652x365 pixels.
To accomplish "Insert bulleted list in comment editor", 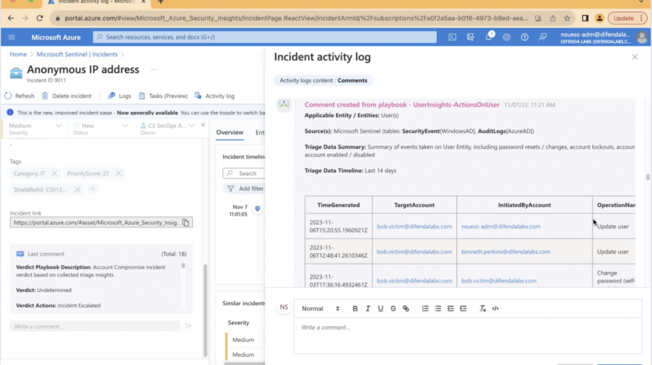I will (438, 308).
